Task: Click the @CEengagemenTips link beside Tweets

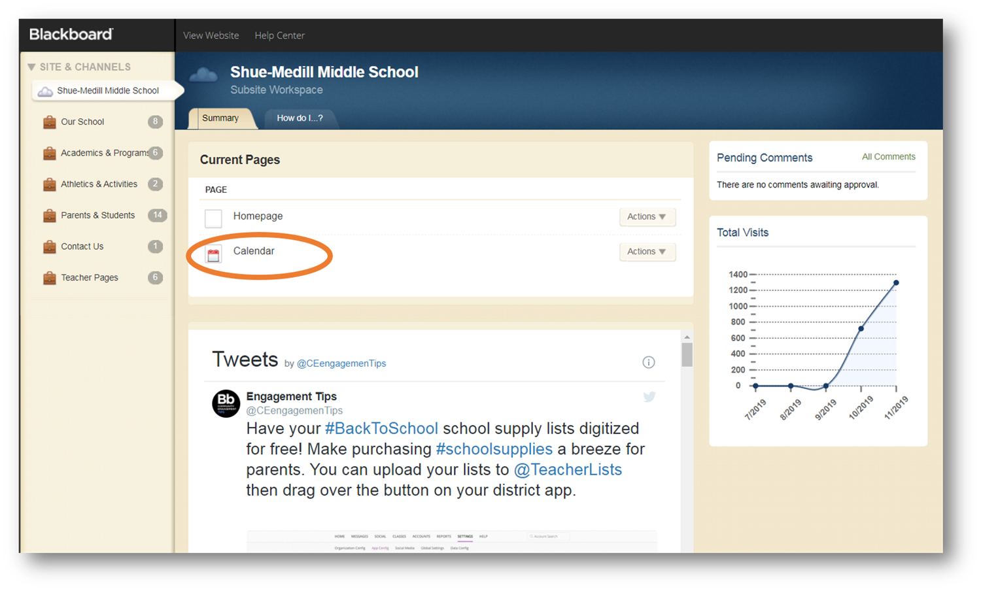Action: pos(341,363)
